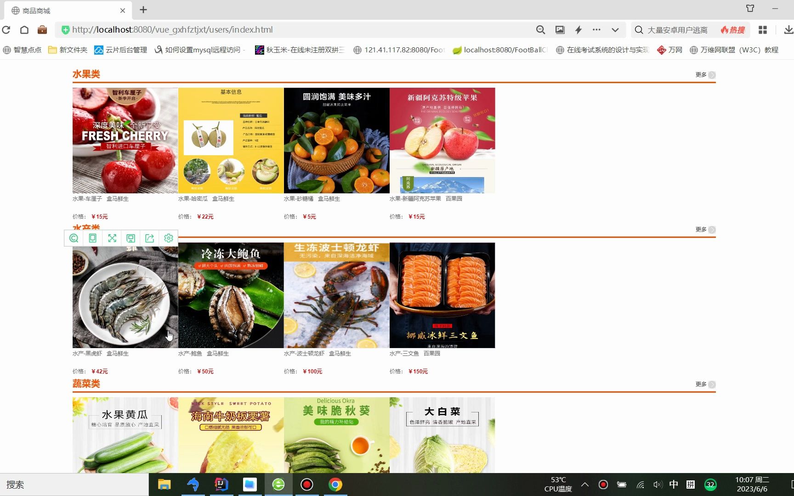The image size is (794, 496).
Task: Open the 在线考试系统的设计与实现 bookmark
Action: pyautogui.click(x=602, y=50)
